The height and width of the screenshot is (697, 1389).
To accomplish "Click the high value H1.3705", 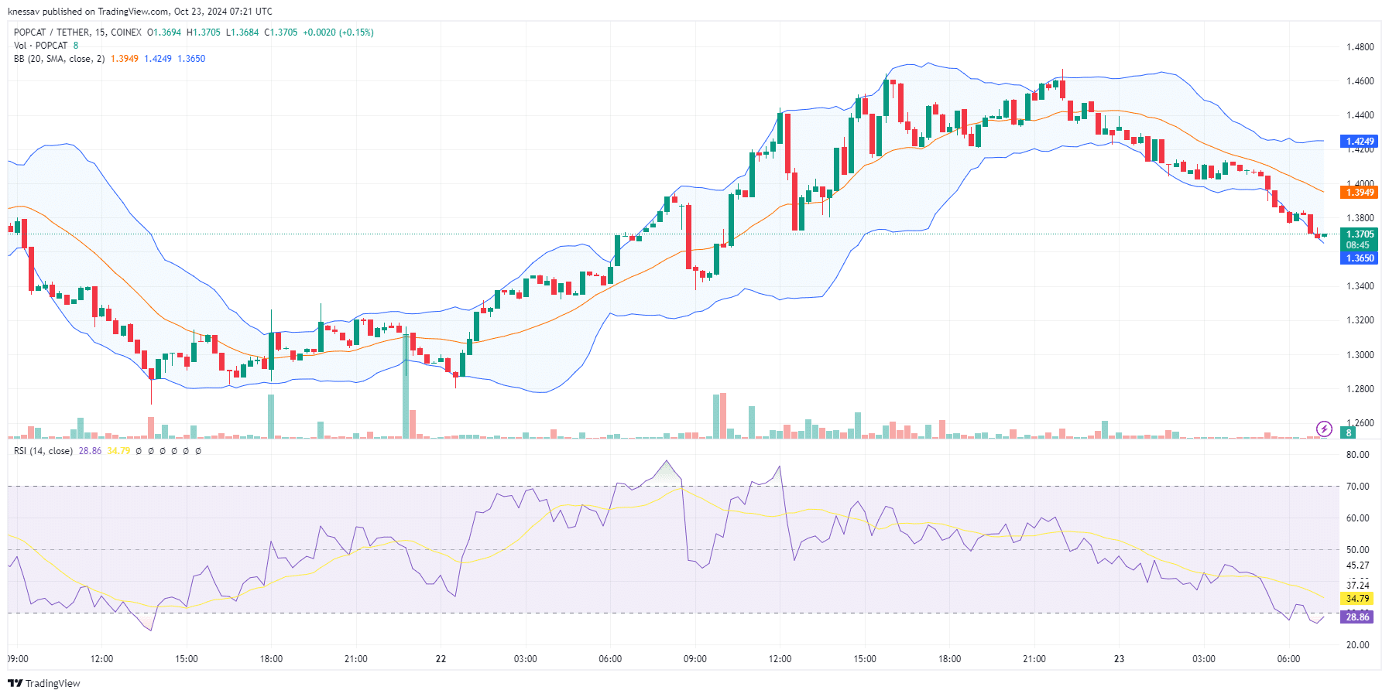I will (x=204, y=32).
